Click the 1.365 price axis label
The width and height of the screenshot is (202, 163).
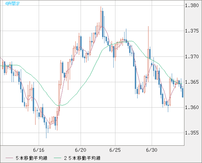pos(192,82)
